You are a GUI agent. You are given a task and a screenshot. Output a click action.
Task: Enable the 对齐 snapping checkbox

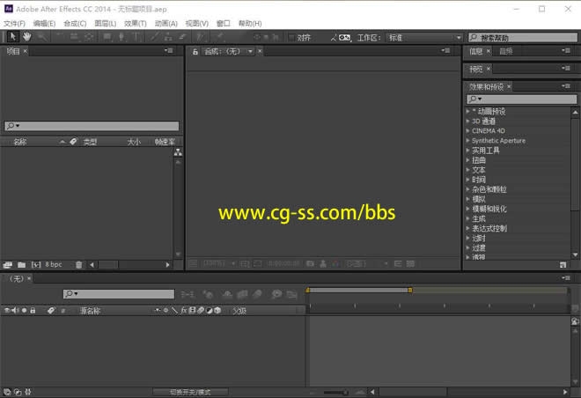pos(292,38)
